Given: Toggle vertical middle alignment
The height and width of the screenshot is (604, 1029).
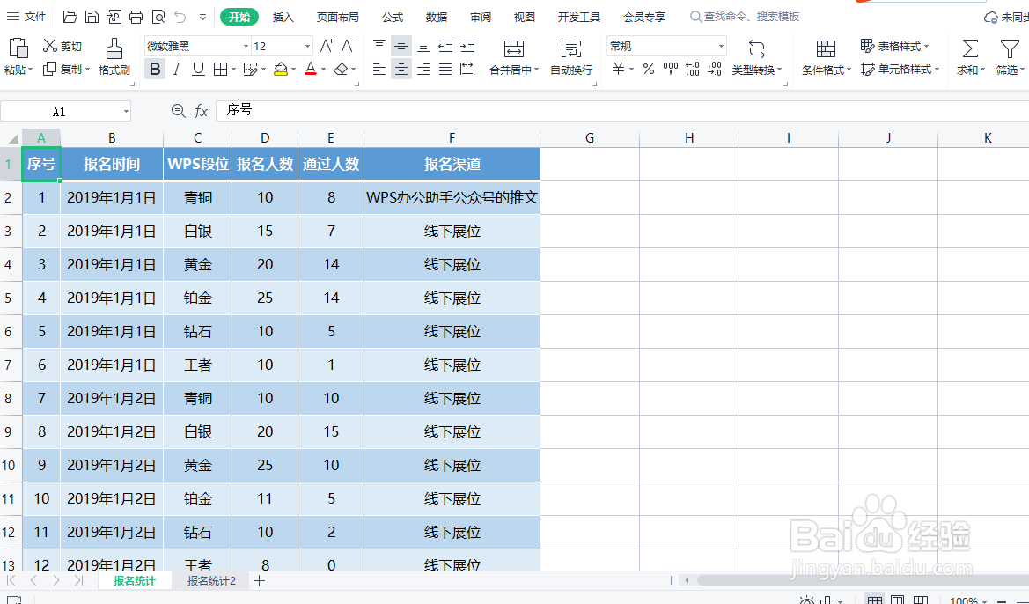Looking at the screenshot, I should (x=401, y=46).
